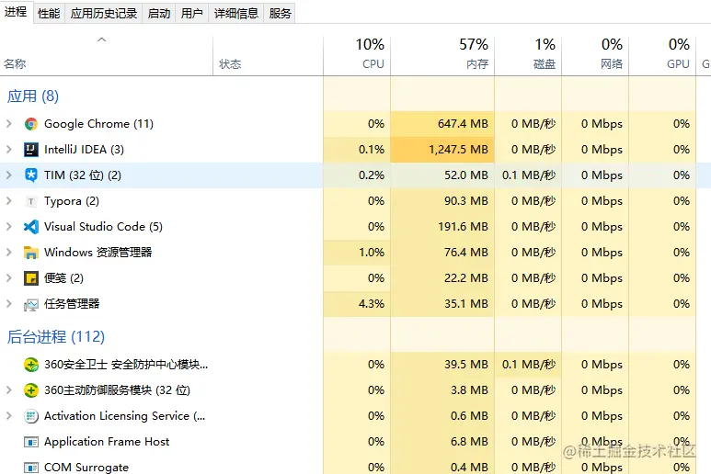The height and width of the screenshot is (474, 711).
Task: Sort processes by CPU column
Action: 357,56
